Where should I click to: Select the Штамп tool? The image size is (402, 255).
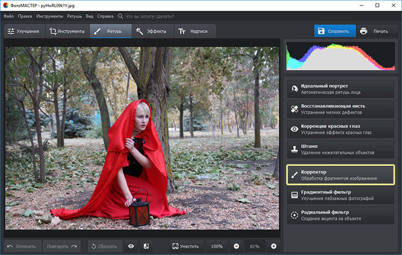(x=340, y=149)
